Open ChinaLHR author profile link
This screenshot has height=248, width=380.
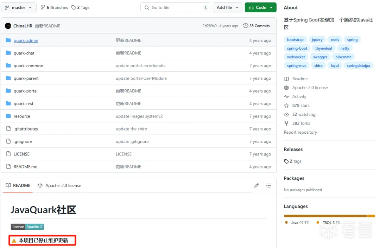(x=23, y=26)
